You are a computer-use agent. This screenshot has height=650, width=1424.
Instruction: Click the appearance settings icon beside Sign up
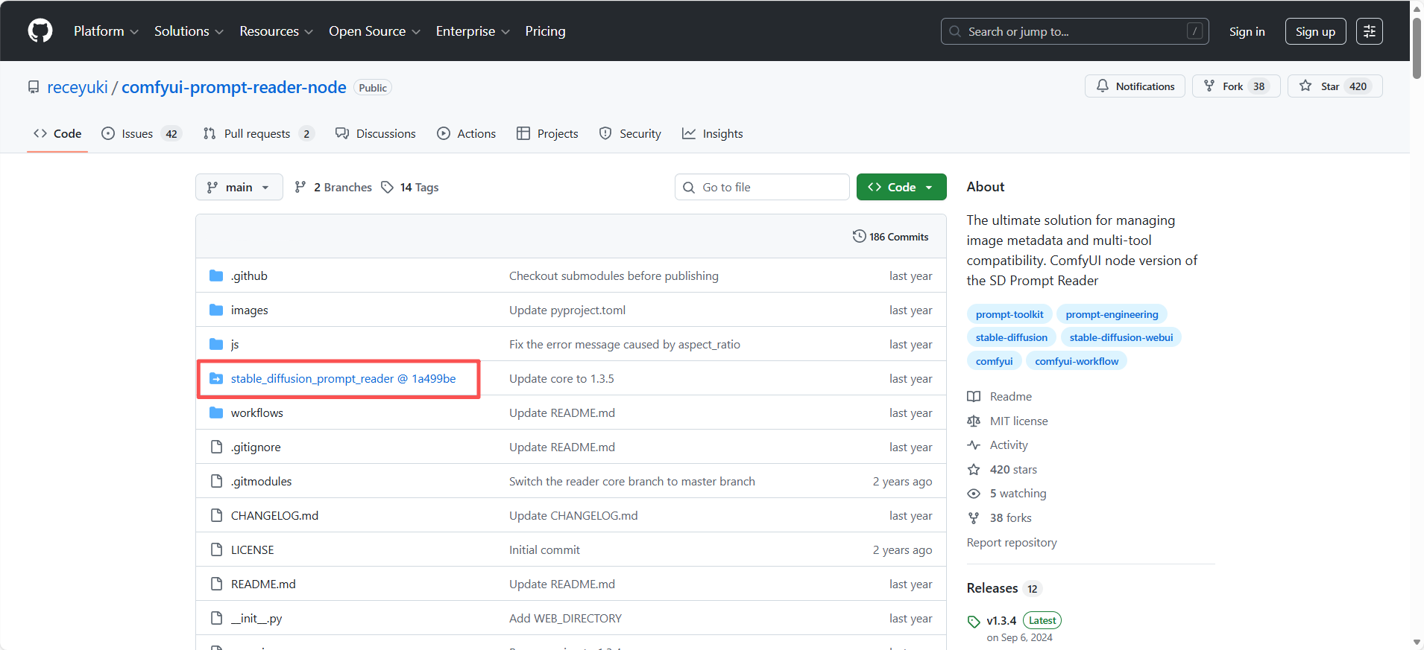(x=1370, y=31)
